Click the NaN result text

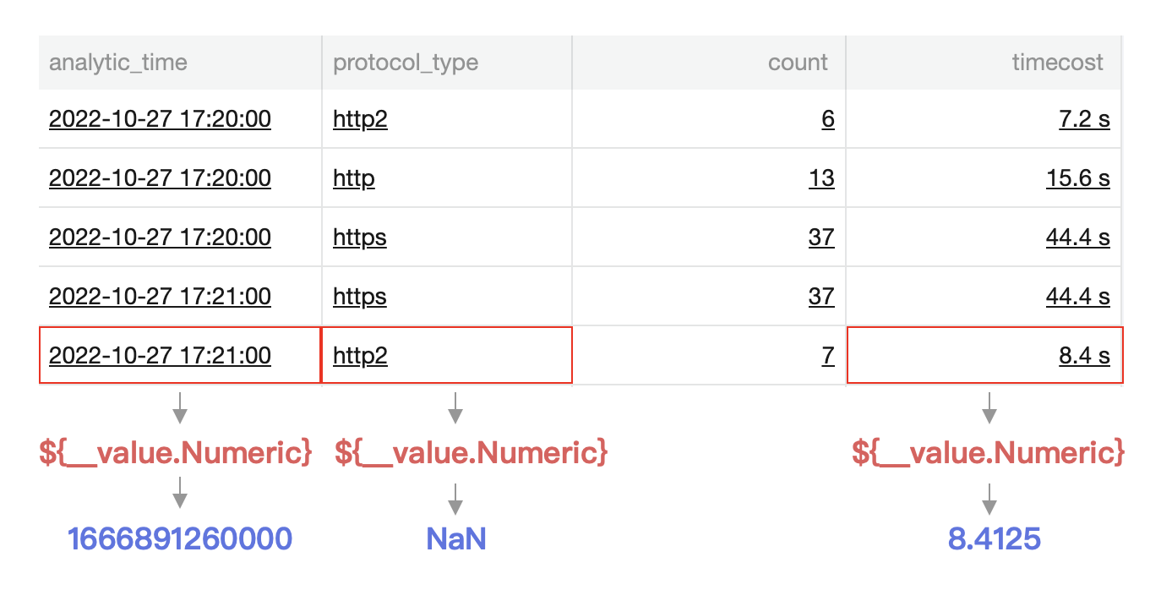[x=455, y=538]
